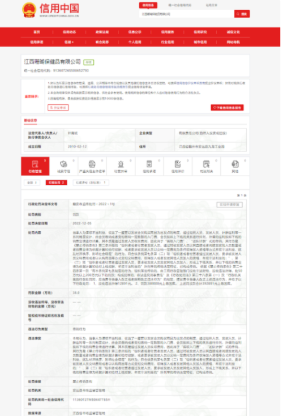Open the 信用承诺 document icon
This screenshot has height=416, width=283.
149,164
